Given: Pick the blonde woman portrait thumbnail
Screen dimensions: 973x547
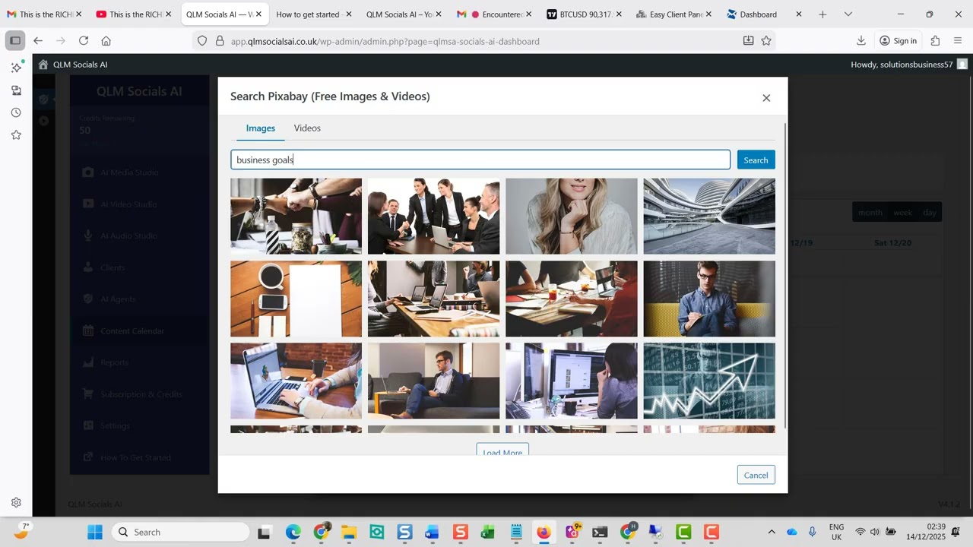Looking at the screenshot, I should (572, 216).
